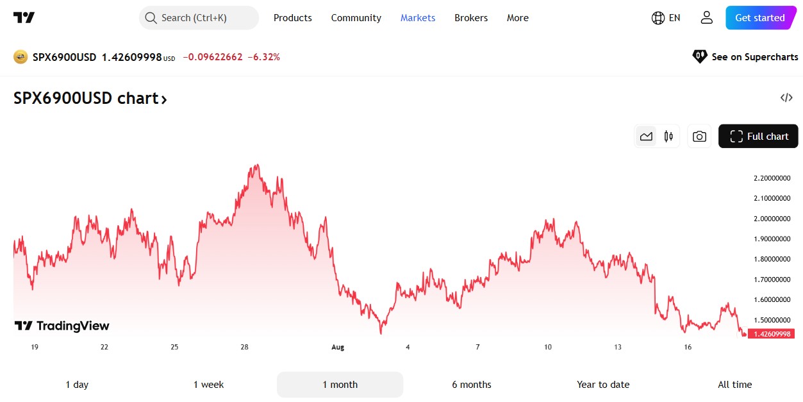Select the 1 day range tab
The width and height of the screenshot is (803, 402).
point(77,385)
